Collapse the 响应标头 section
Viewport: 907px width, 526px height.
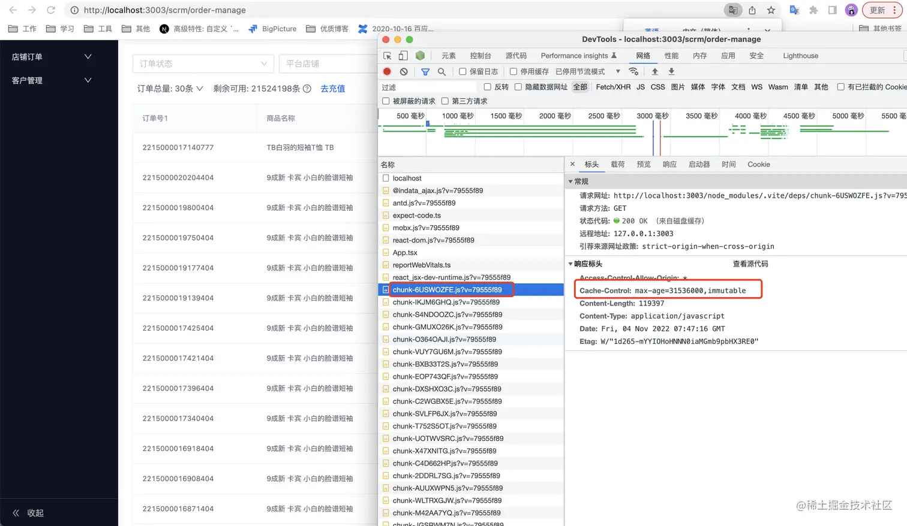[x=570, y=264]
